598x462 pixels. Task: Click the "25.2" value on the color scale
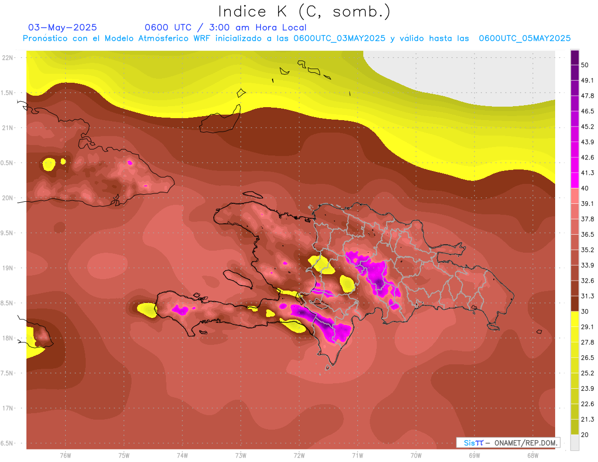pyautogui.click(x=588, y=373)
